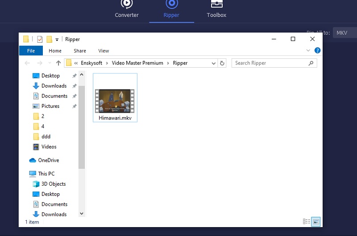This screenshot has width=357, height=236.
Task: Click the search magnifier icon
Action: pyautogui.click(x=311, y=63)
